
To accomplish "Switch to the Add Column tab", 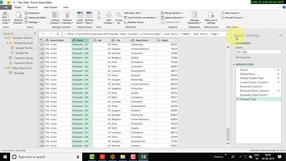I will pos(50,7).
